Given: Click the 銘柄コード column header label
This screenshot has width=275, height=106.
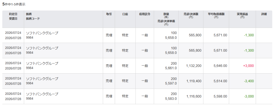Looking at the screenshot, I should click(33, 19).
